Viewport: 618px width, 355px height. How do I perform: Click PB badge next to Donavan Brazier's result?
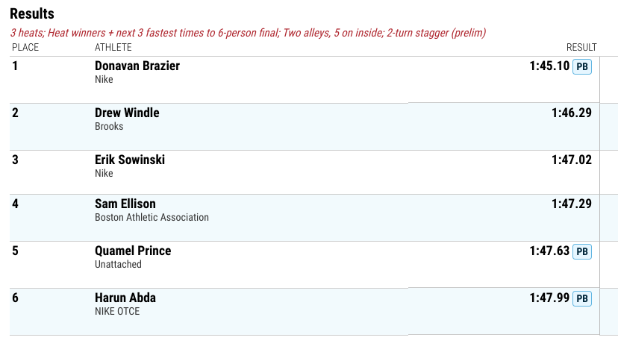(581, 66)
